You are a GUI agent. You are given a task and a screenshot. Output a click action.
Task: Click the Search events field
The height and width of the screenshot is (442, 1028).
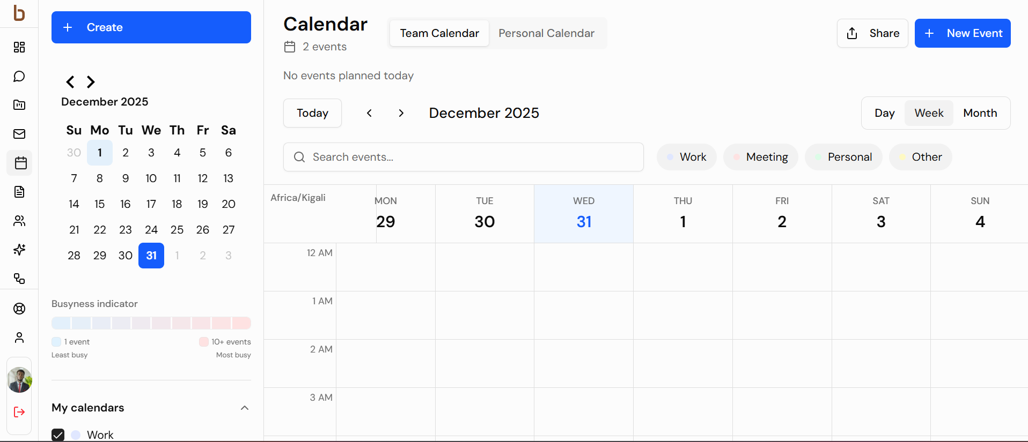click(463, 156)
